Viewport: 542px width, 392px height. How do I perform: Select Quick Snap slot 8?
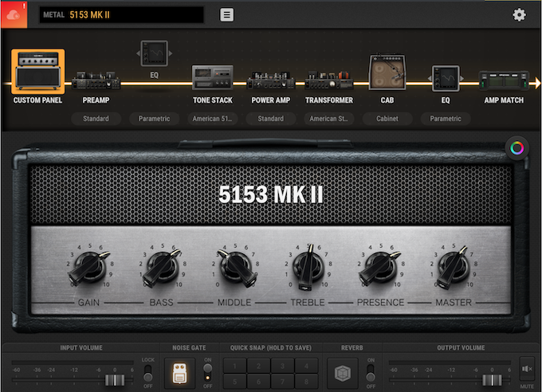306,382
